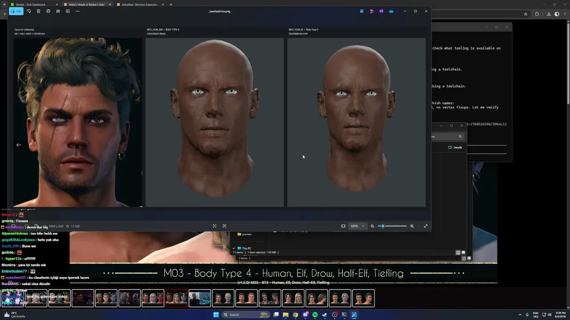Delete the image with the trash icon
The image size is (570, 320).
38,11
